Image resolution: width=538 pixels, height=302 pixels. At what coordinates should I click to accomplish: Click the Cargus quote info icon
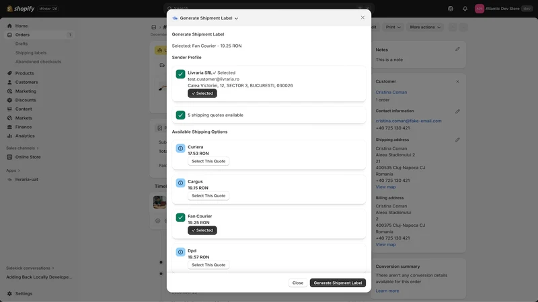(x=180, y=183)
